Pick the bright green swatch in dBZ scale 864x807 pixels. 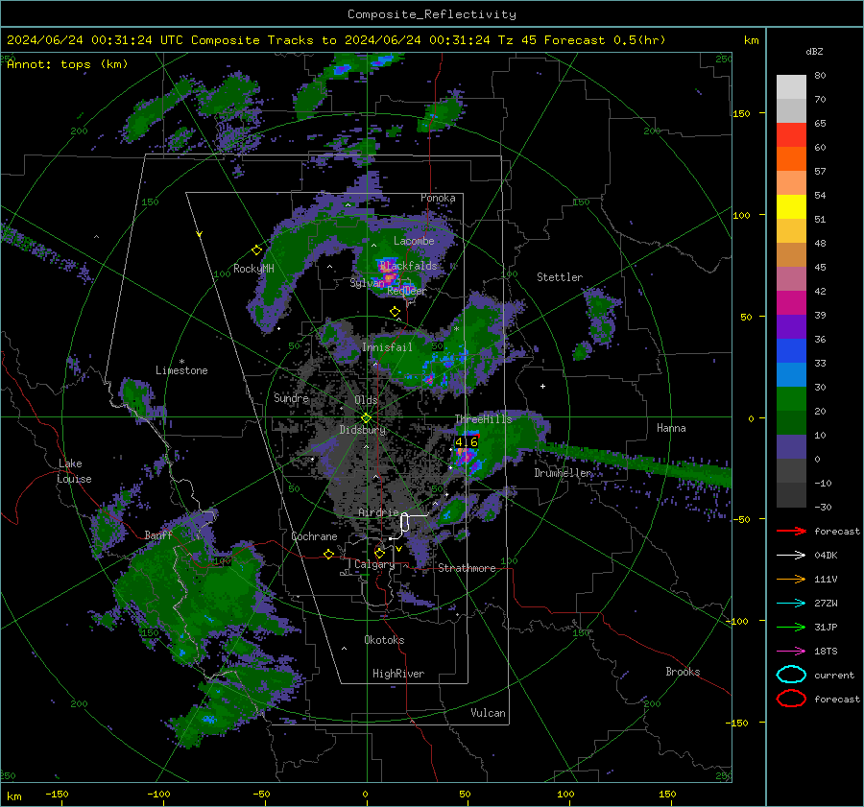click(x=791, y=399)
